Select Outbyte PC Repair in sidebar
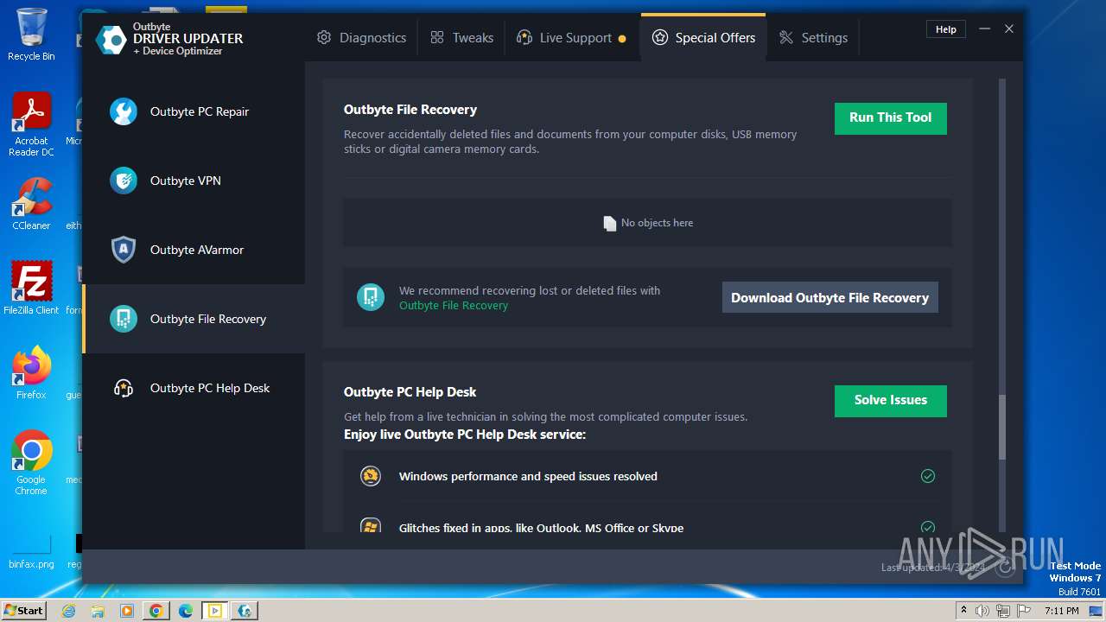Viewport: 1106px width, 622px height. click(x=194, y=111)
